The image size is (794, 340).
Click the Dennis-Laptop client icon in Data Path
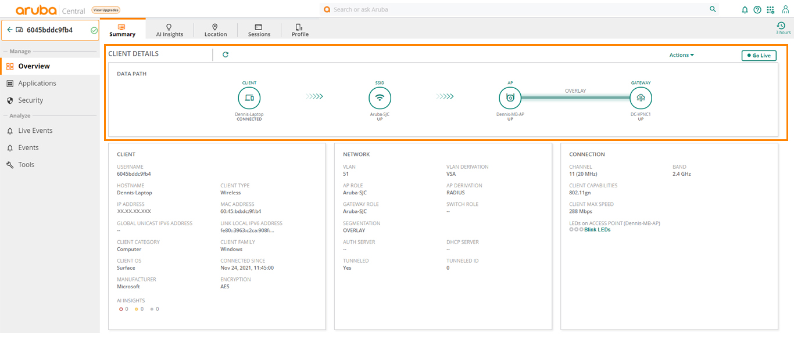249,97
